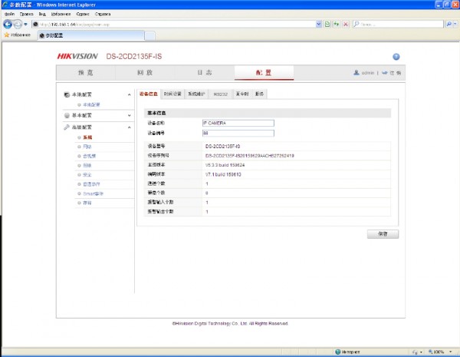This screenshot has height=357, width=460.
Task: Open the Вид menu
Action: tap(42, 14)
